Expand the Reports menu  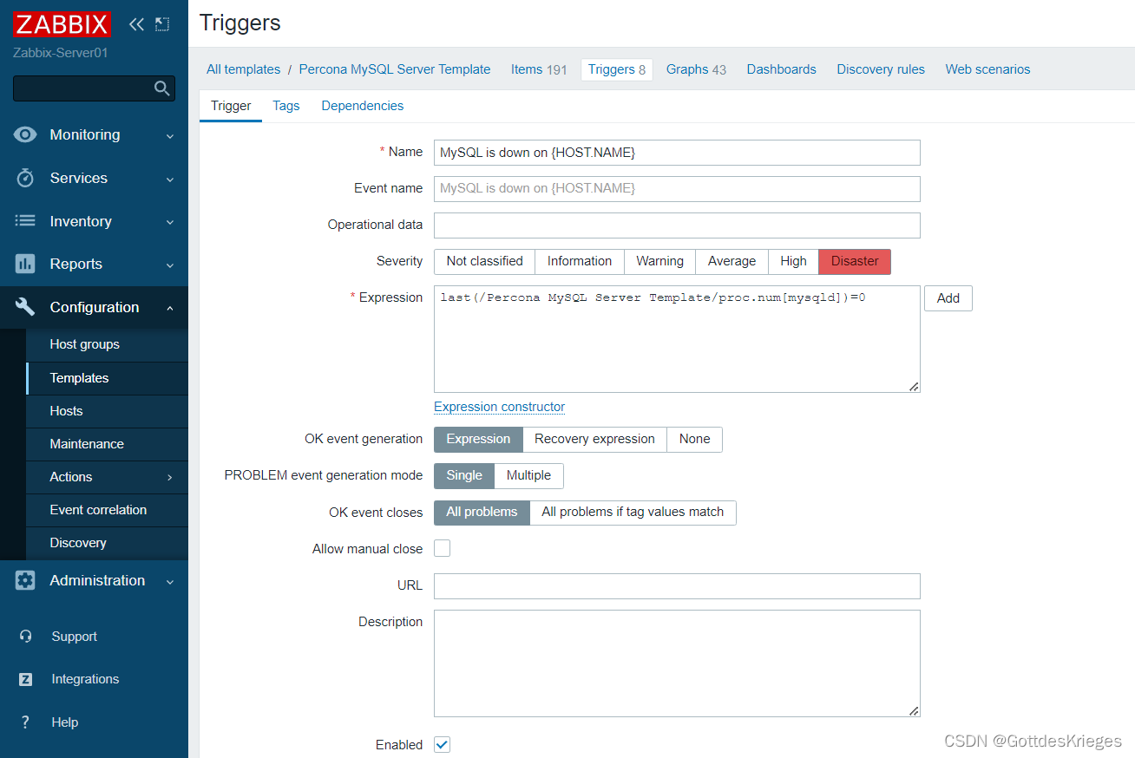pyautogui.click(x=170, y=265)
